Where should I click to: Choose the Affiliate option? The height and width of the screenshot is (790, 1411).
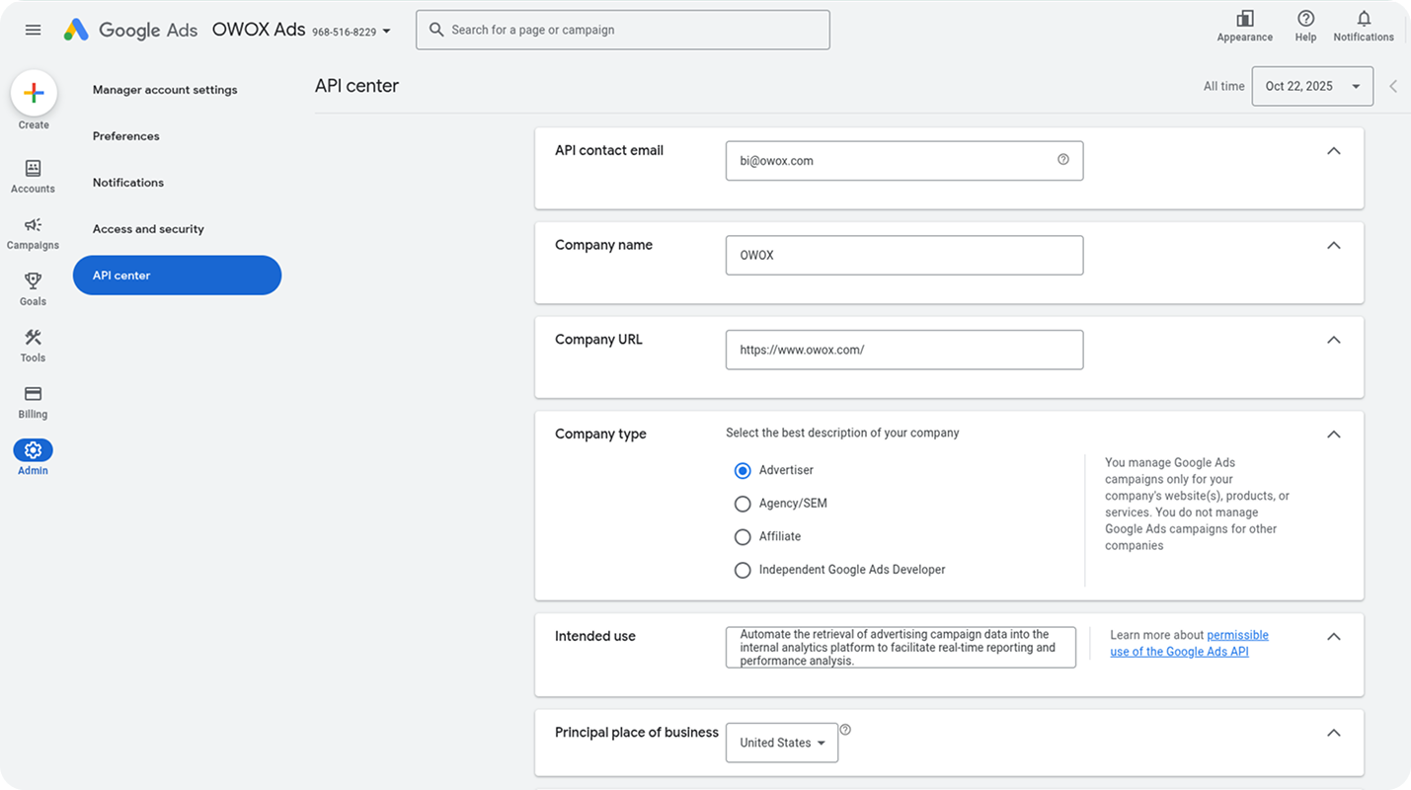743,536
